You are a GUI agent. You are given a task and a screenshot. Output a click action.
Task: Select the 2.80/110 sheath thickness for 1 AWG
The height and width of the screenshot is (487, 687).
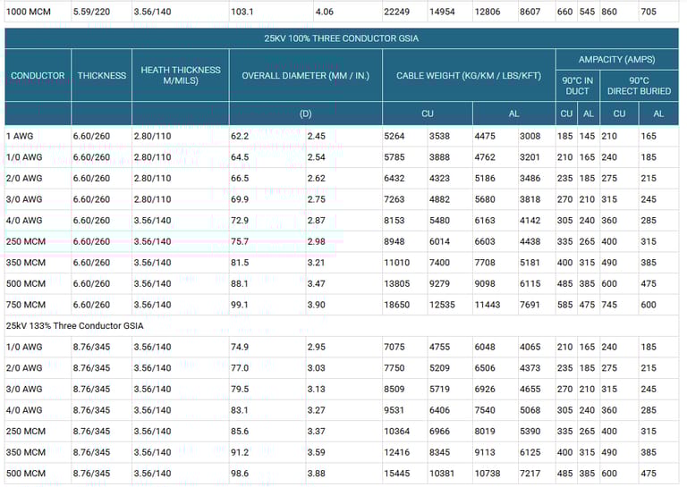tap(152, 137)
